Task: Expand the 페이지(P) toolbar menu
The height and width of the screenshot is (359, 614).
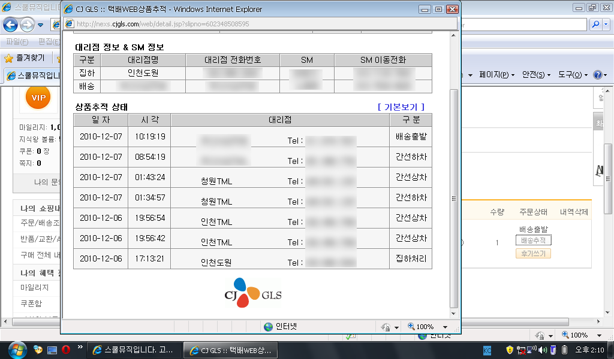Action: [x=496, y=75]
